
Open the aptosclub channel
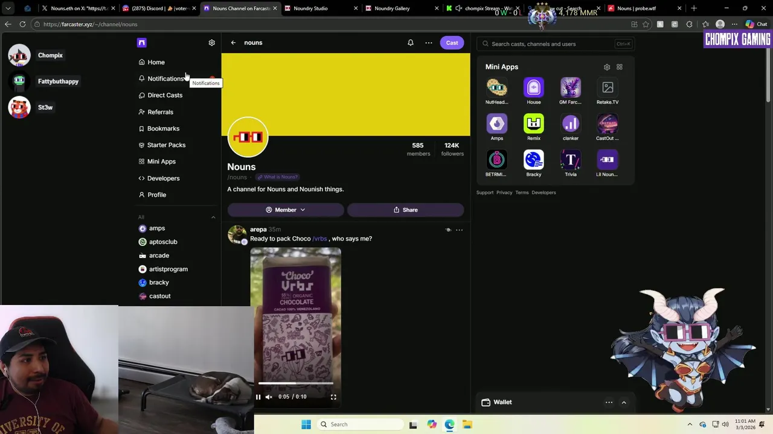point(158,242)
